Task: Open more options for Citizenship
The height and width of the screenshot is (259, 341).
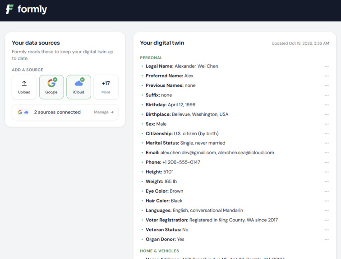Action: coord(327,134)
